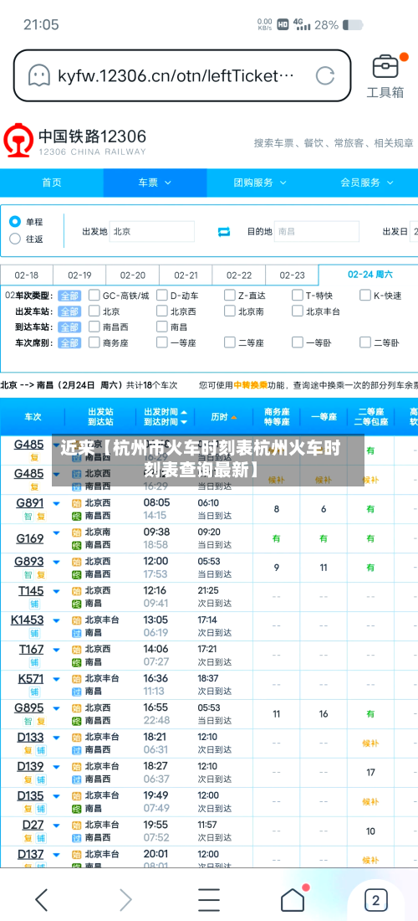418x921 pixels.
Task: Tap the browser home icon
Action: tap(293, 899)
